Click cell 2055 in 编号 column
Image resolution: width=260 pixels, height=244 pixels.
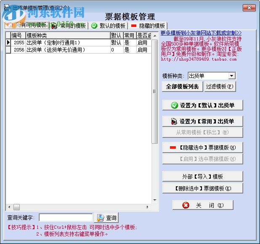click(x=18, y=43)
